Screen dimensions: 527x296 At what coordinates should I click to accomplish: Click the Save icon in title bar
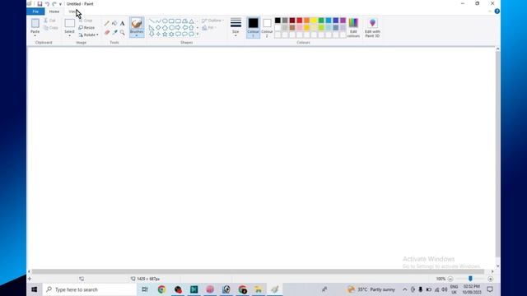point(40,3)
